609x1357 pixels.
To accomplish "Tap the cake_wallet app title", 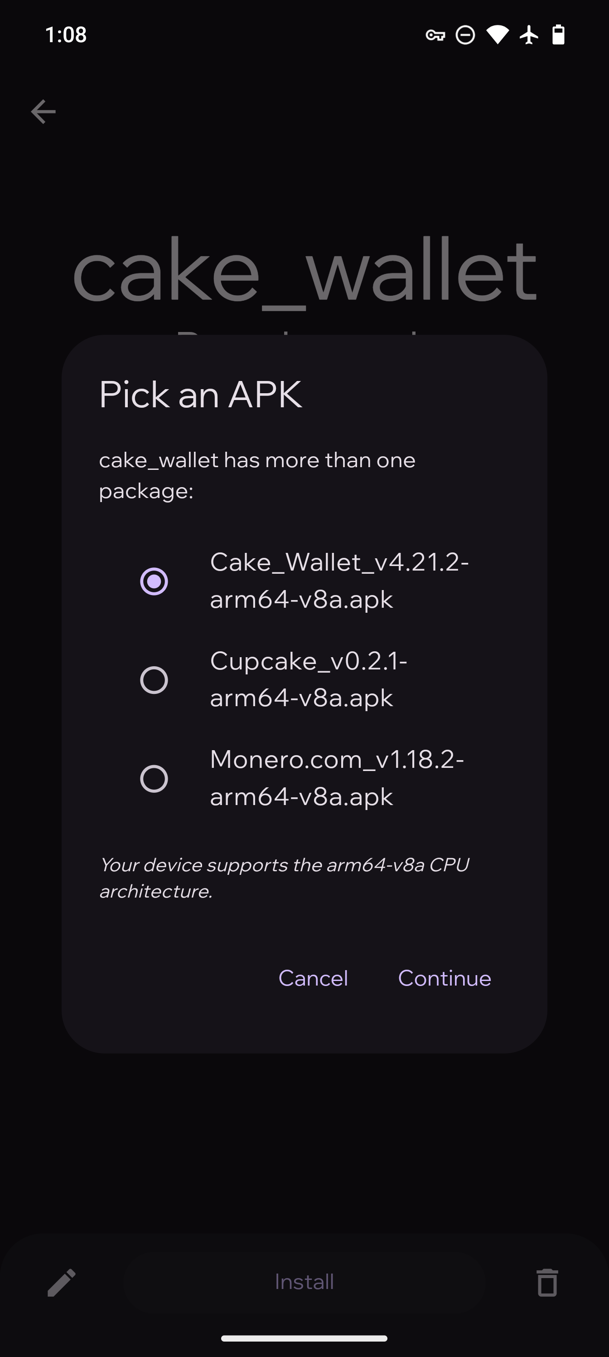I will point(304,270).
